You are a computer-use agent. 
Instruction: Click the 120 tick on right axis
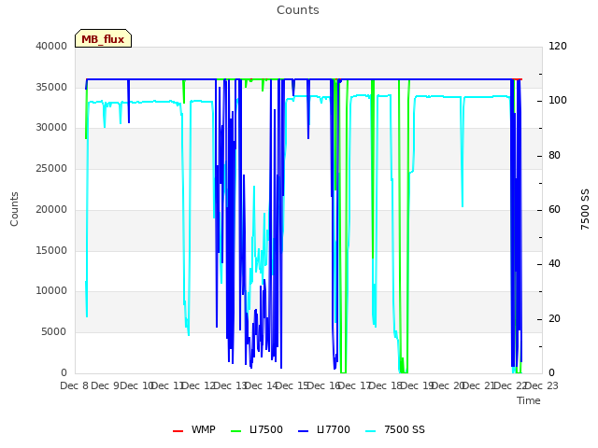tap(558, 46)
